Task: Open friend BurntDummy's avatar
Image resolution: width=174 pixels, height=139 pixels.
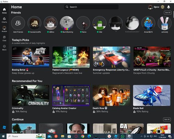Action: [67, 23]
